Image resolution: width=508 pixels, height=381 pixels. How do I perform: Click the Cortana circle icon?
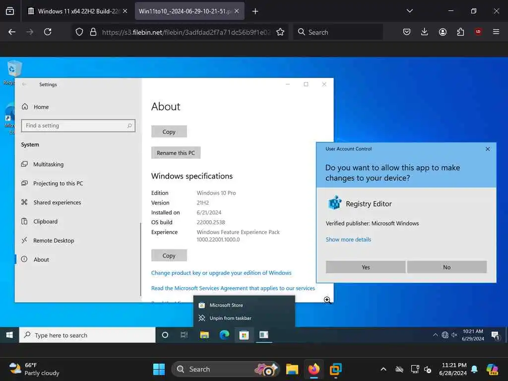[x=165, y=335]
